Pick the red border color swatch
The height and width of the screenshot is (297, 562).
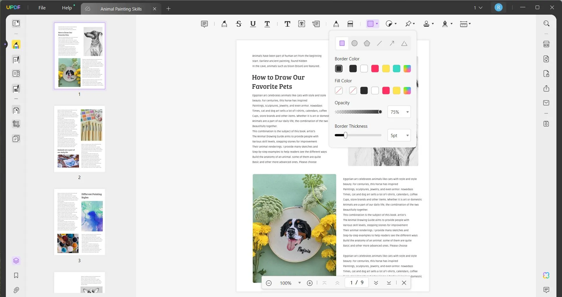pos(375,69)
